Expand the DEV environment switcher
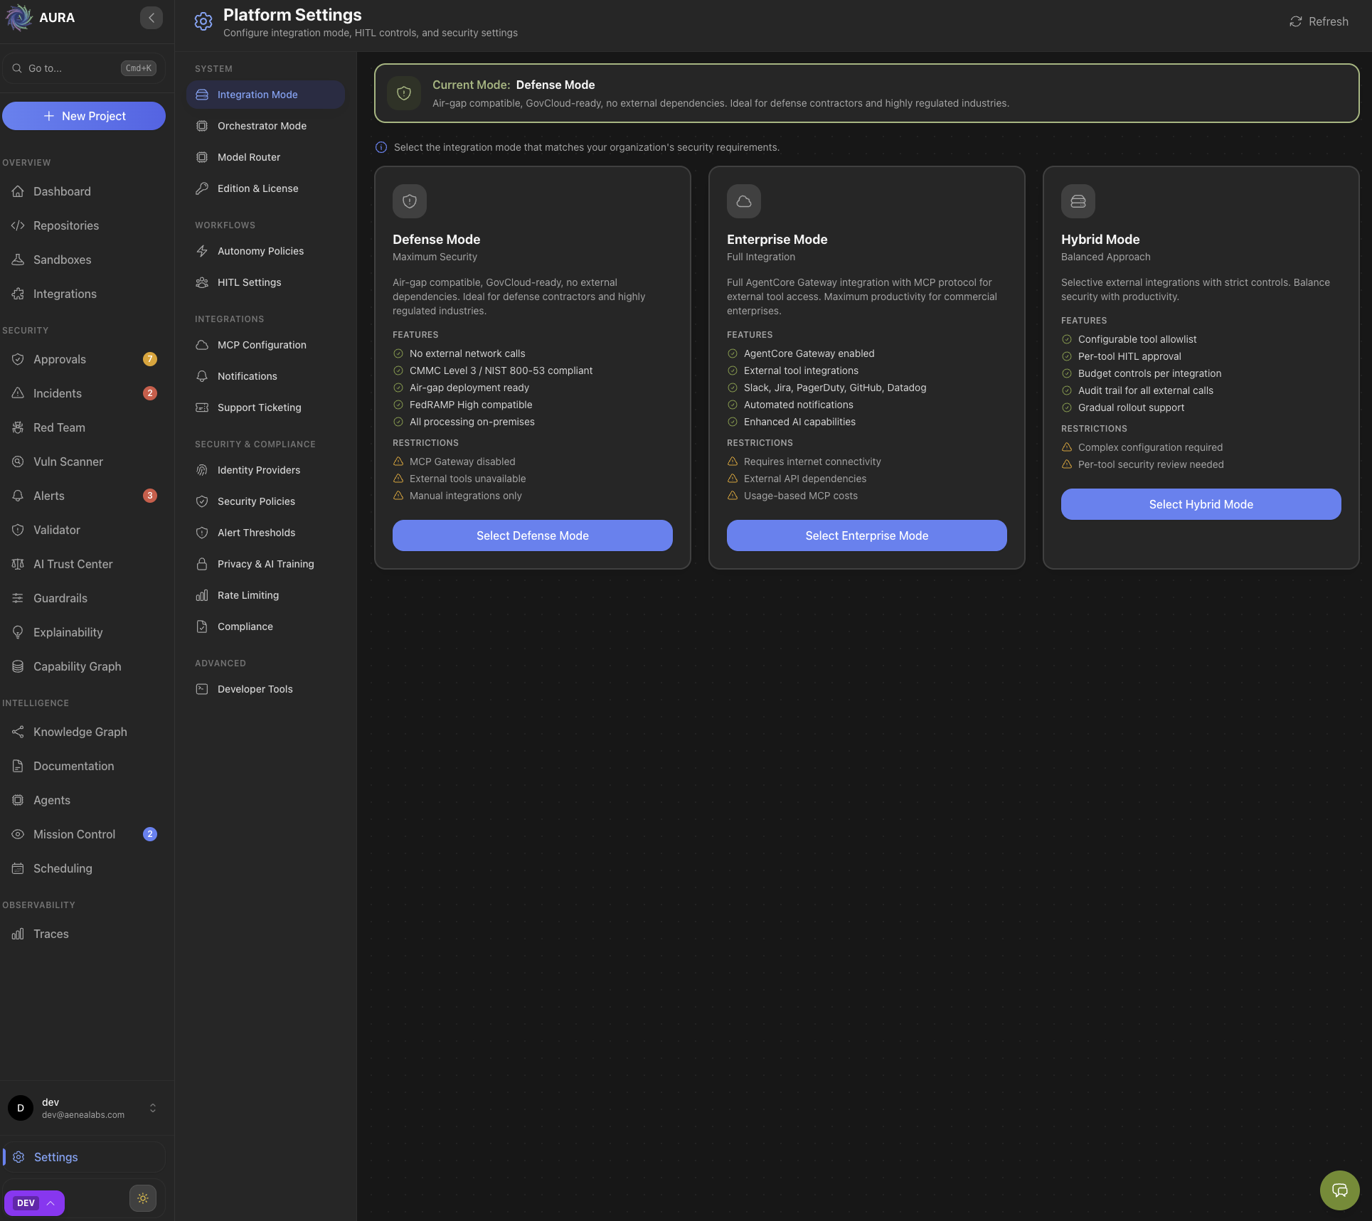The image size is (1372, 1221). [x=34, y=1203]
